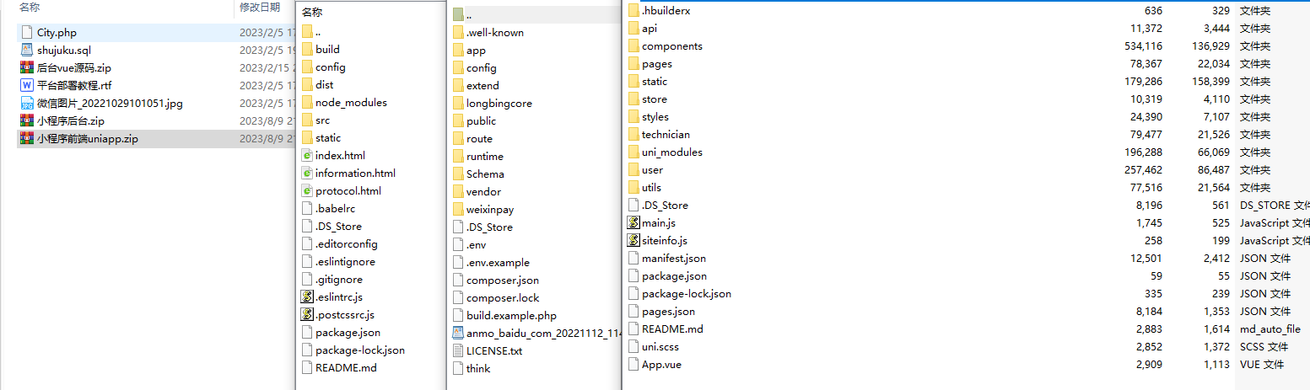Select the .env.example file
Screen dimensions: 1310x390
coord(498,263)
